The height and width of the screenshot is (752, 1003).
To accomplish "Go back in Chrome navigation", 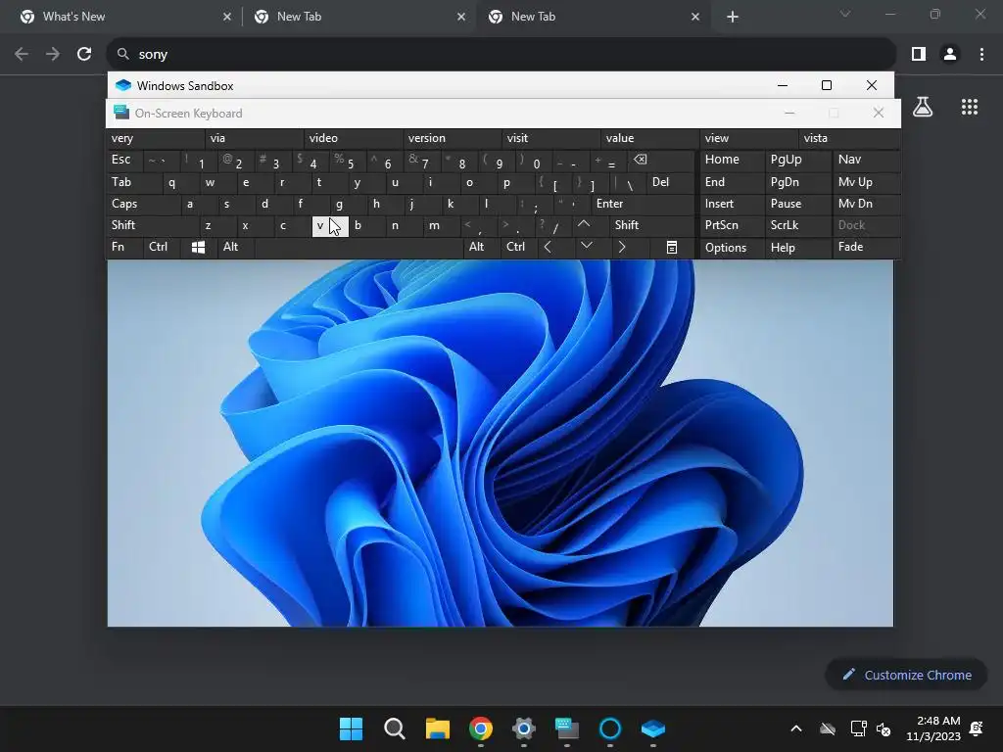I will click(x=22, y=55).
